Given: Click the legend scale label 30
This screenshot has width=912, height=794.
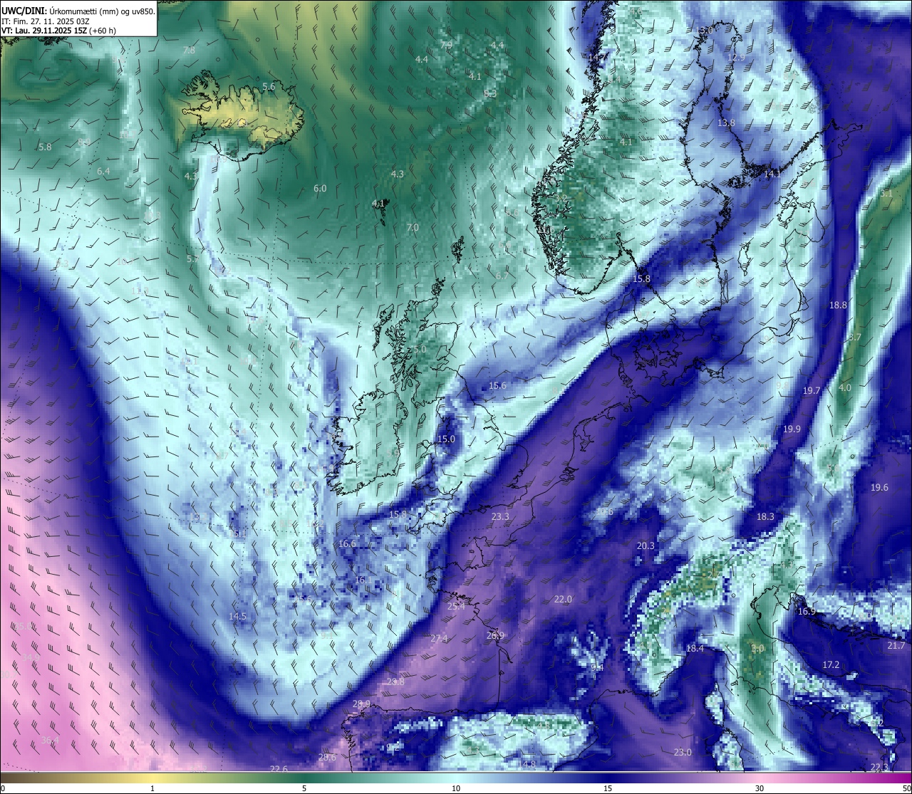Looking at the screenshot, I should click(760, 788).
